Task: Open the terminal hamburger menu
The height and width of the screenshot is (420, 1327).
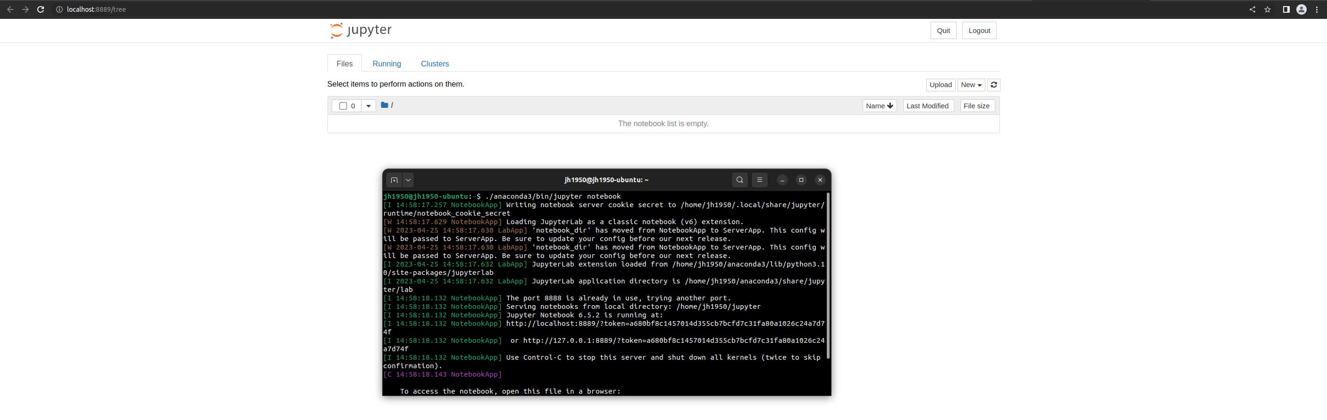Action: (x=759, y=180)
